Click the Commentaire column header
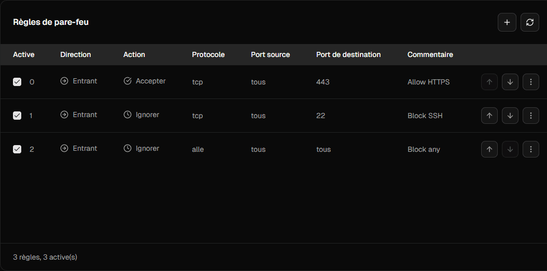The width and height of the screenshot is (547, 271). coord(430,54)
